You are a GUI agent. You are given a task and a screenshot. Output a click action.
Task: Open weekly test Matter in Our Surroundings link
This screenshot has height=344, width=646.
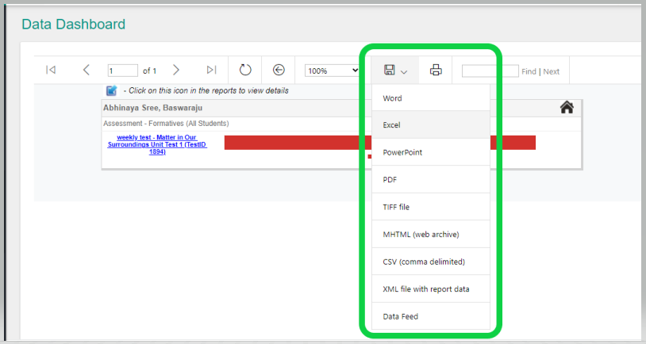(x=157, y=144)
